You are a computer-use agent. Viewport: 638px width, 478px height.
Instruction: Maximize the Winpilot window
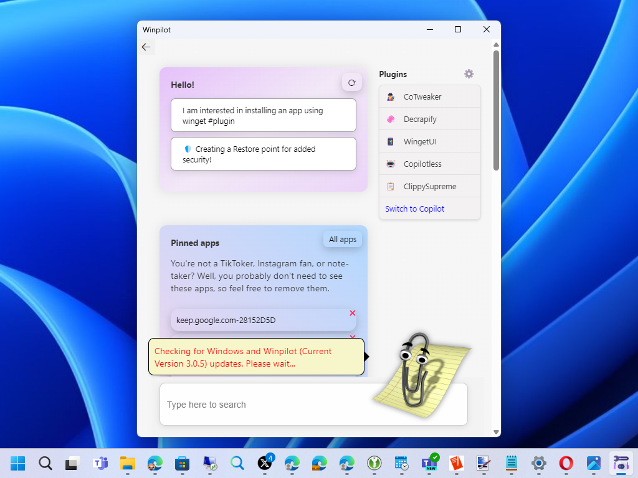click(458, 29)
